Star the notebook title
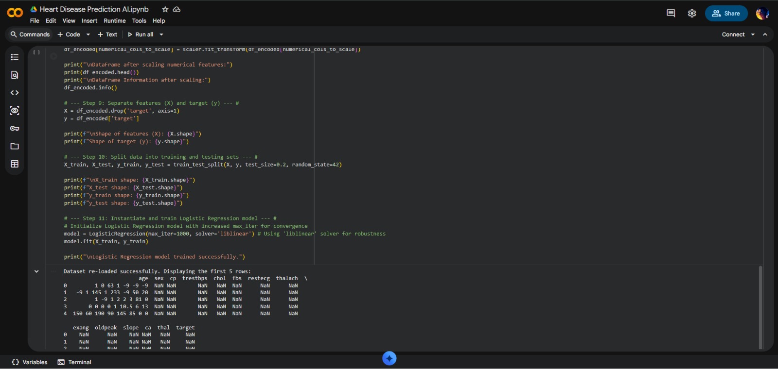This screenshot has width=778, height=369. 165,9
